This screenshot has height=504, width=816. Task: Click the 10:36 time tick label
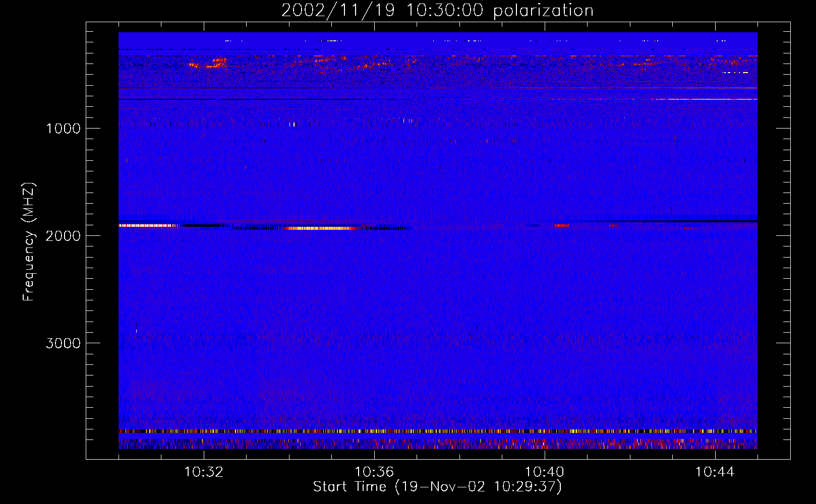click(x=374, y=472)
